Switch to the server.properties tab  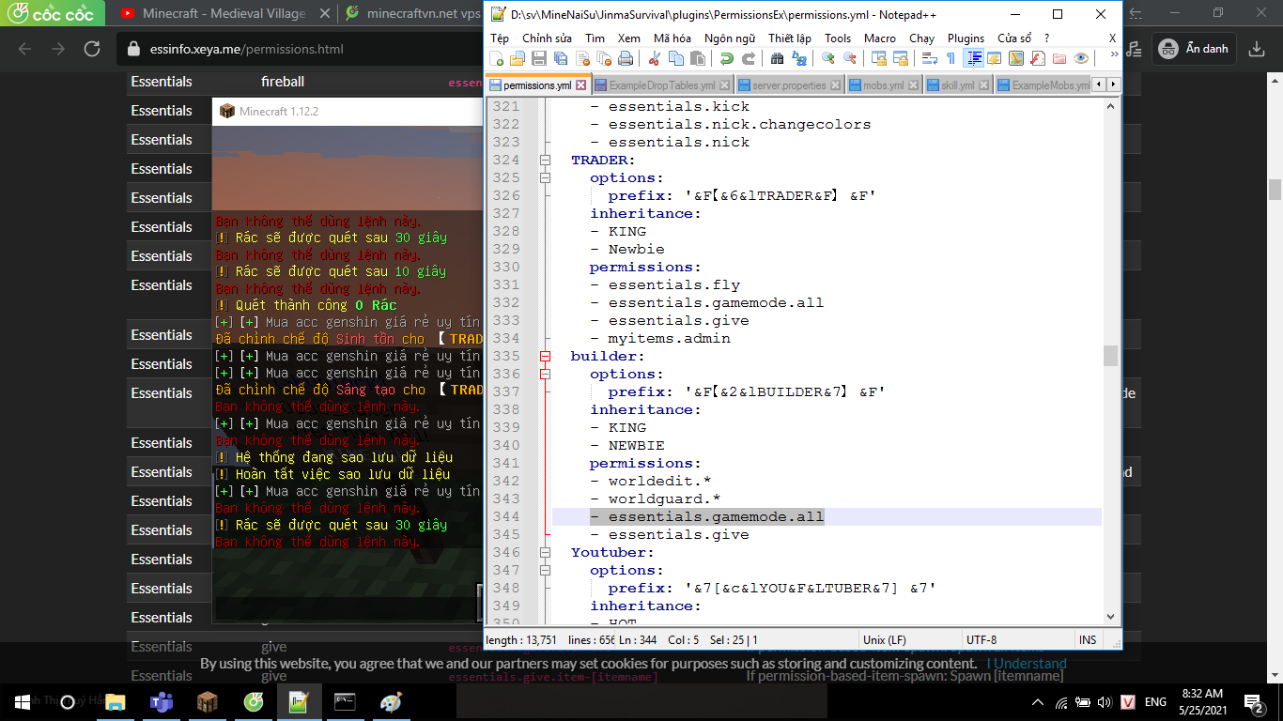788,85
